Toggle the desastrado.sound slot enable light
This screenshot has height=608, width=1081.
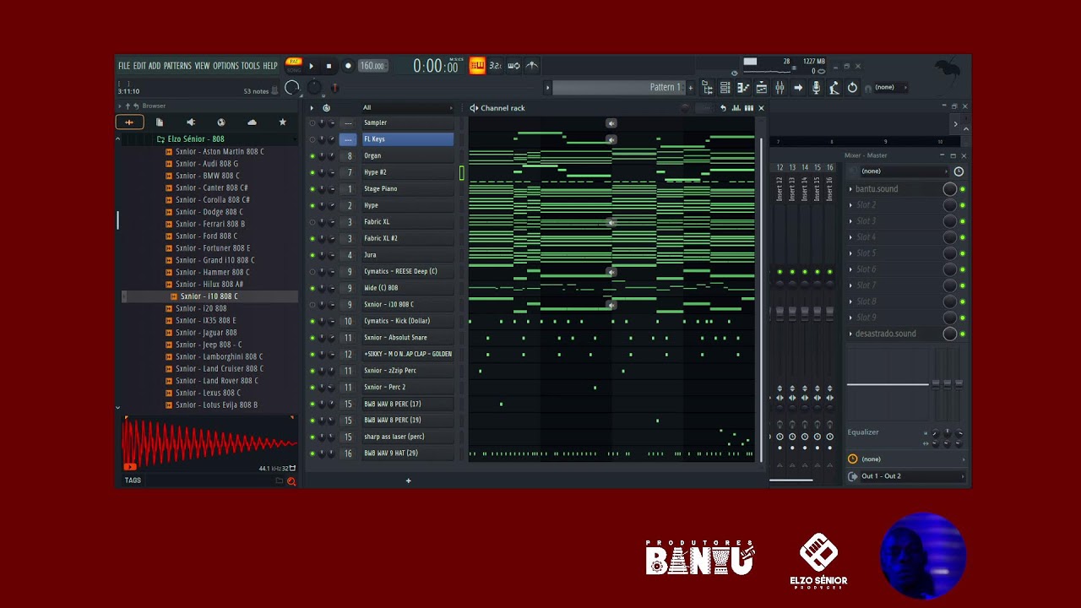[x=962, y=334]
